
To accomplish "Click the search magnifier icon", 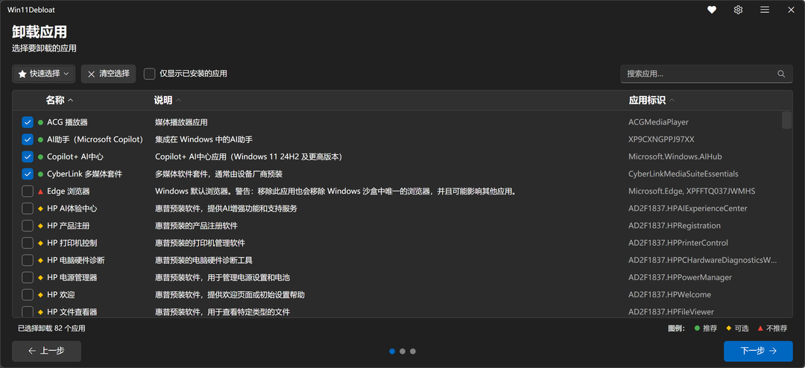I will click(x=781, y=74).
